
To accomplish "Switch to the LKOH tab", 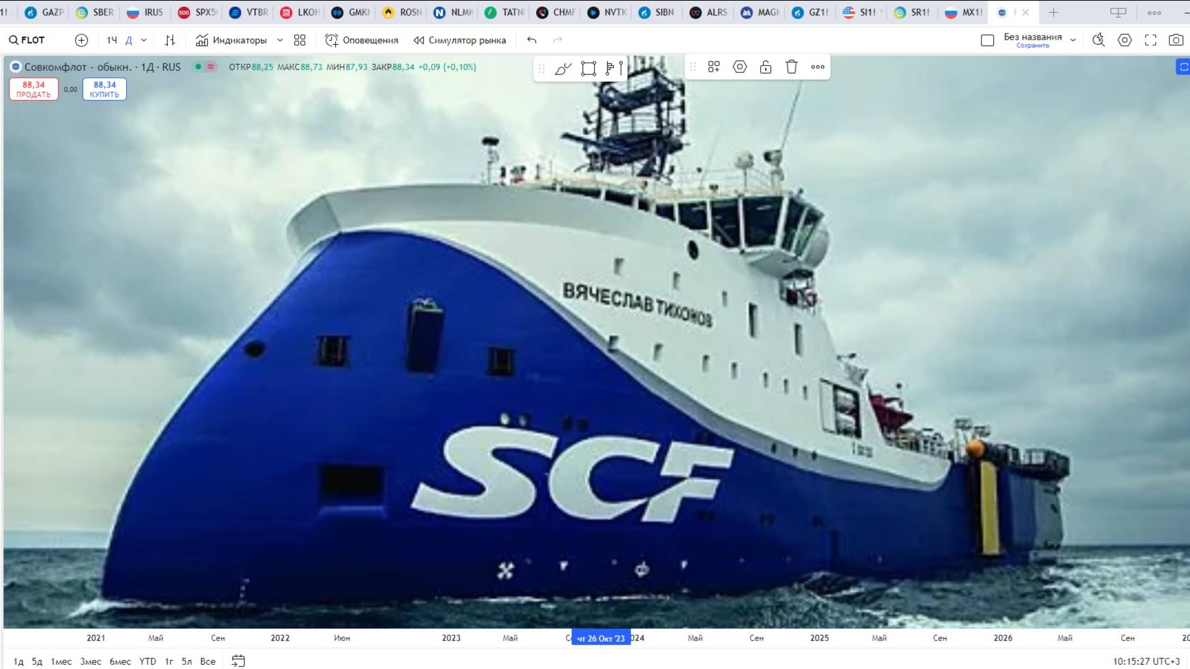I will [x=299, y=12].
